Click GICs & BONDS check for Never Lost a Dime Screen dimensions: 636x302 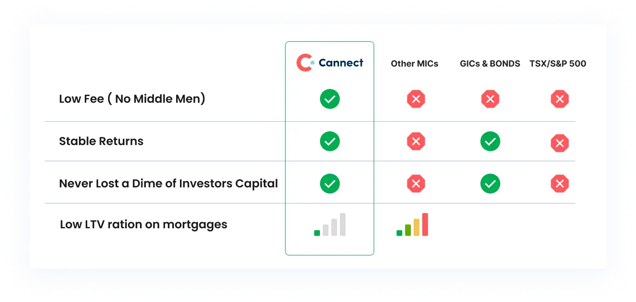(490, 184)
